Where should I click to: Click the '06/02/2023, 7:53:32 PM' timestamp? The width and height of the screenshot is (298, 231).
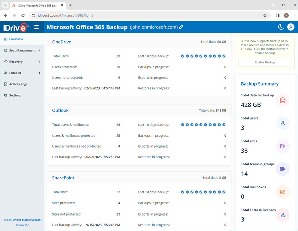pyautogui.click(x=102, y=157)
